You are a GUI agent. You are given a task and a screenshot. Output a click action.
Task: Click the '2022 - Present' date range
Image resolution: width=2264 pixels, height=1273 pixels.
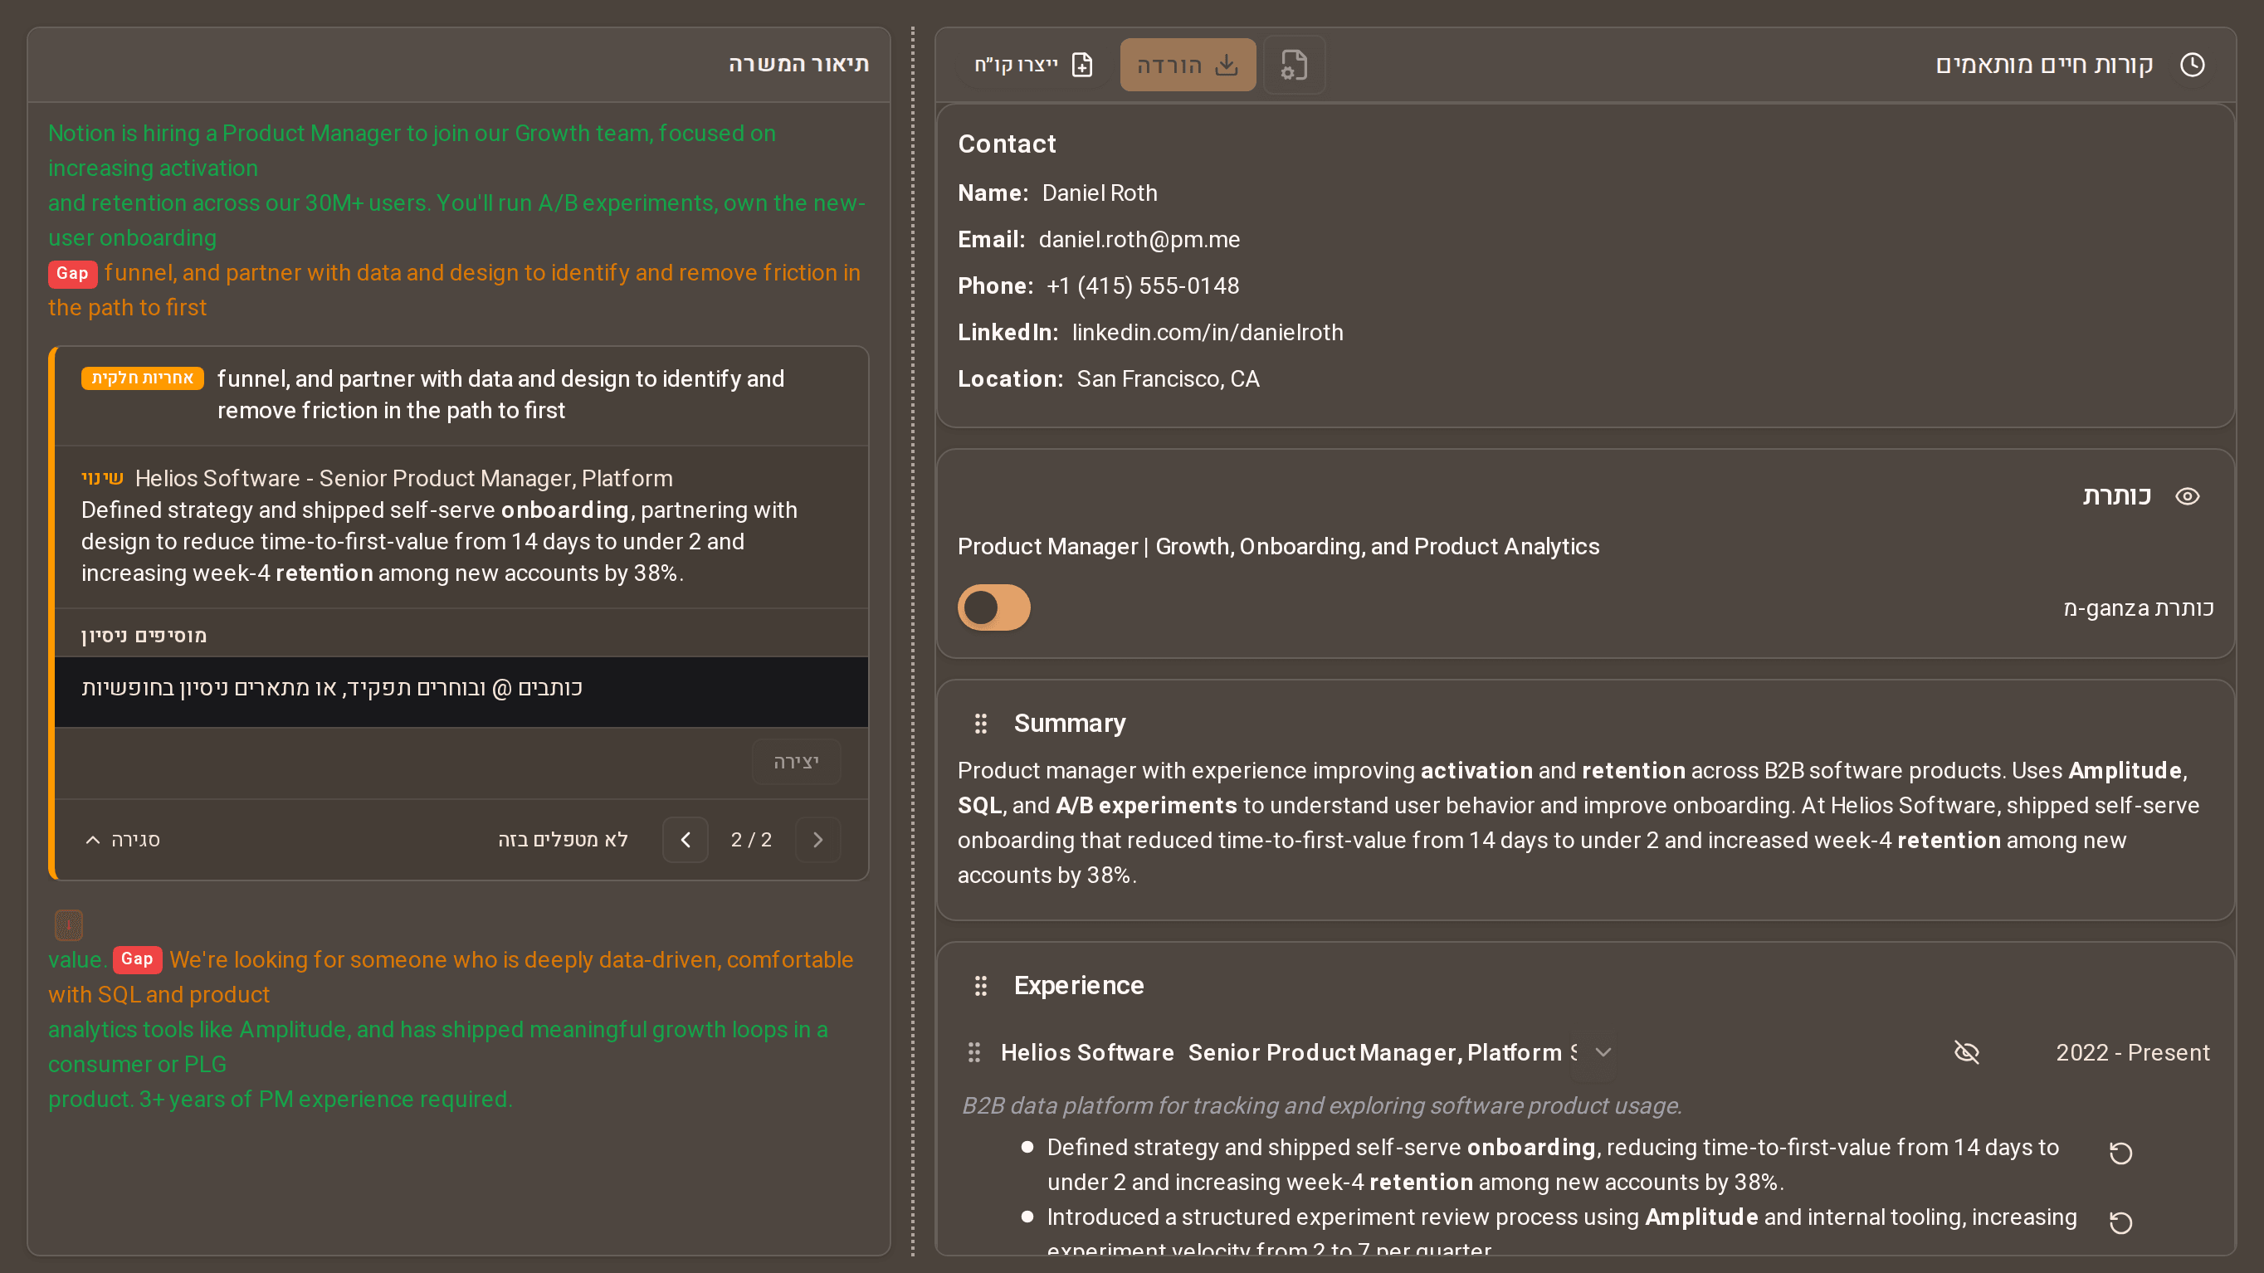[2132, 1052]
